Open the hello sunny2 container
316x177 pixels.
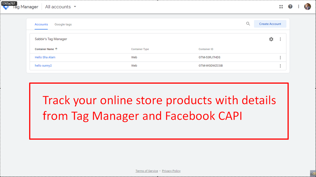coord(43,66)
